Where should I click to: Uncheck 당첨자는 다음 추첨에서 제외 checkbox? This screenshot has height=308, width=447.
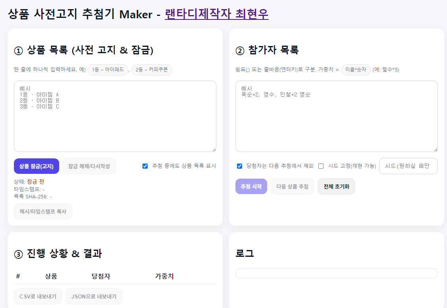[239, 166]
